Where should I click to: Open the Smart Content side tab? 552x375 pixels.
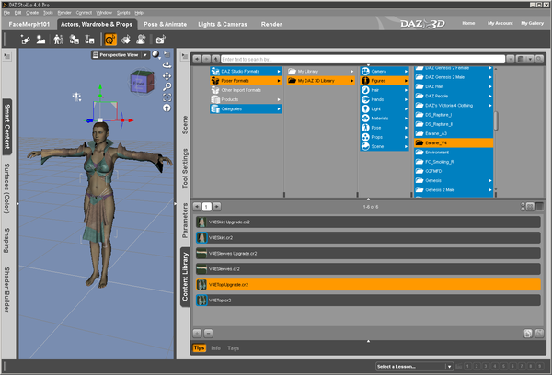point(7,127)
